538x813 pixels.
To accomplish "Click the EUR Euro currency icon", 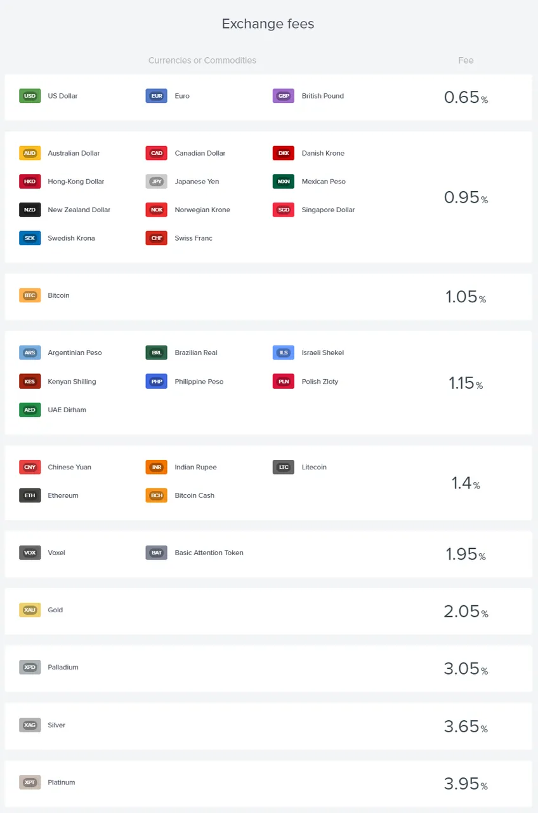I will pyautogui.click(x=156, y=96).
